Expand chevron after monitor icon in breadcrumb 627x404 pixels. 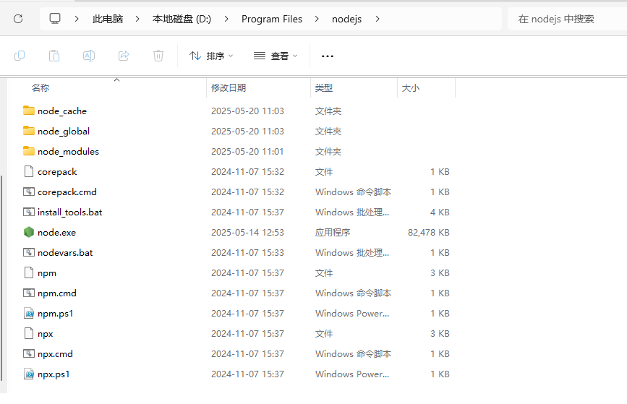pos(77,19)
